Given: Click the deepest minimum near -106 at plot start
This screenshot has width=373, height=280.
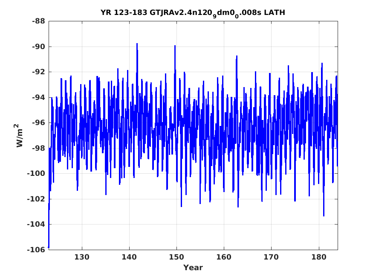Looking at the screenshot, I should (49, 248).
